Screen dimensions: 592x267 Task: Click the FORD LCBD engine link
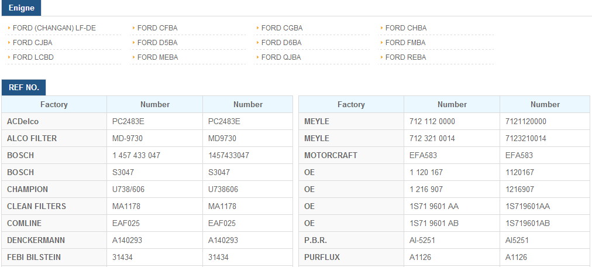tap(33, 57)
